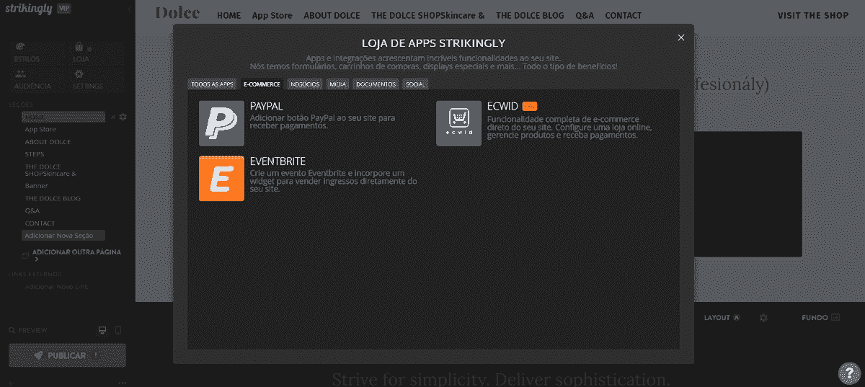Select THE DOLCE SHOPSkincare & section in sidebar
Screen dimensions: 865x387
click(50, 170)
